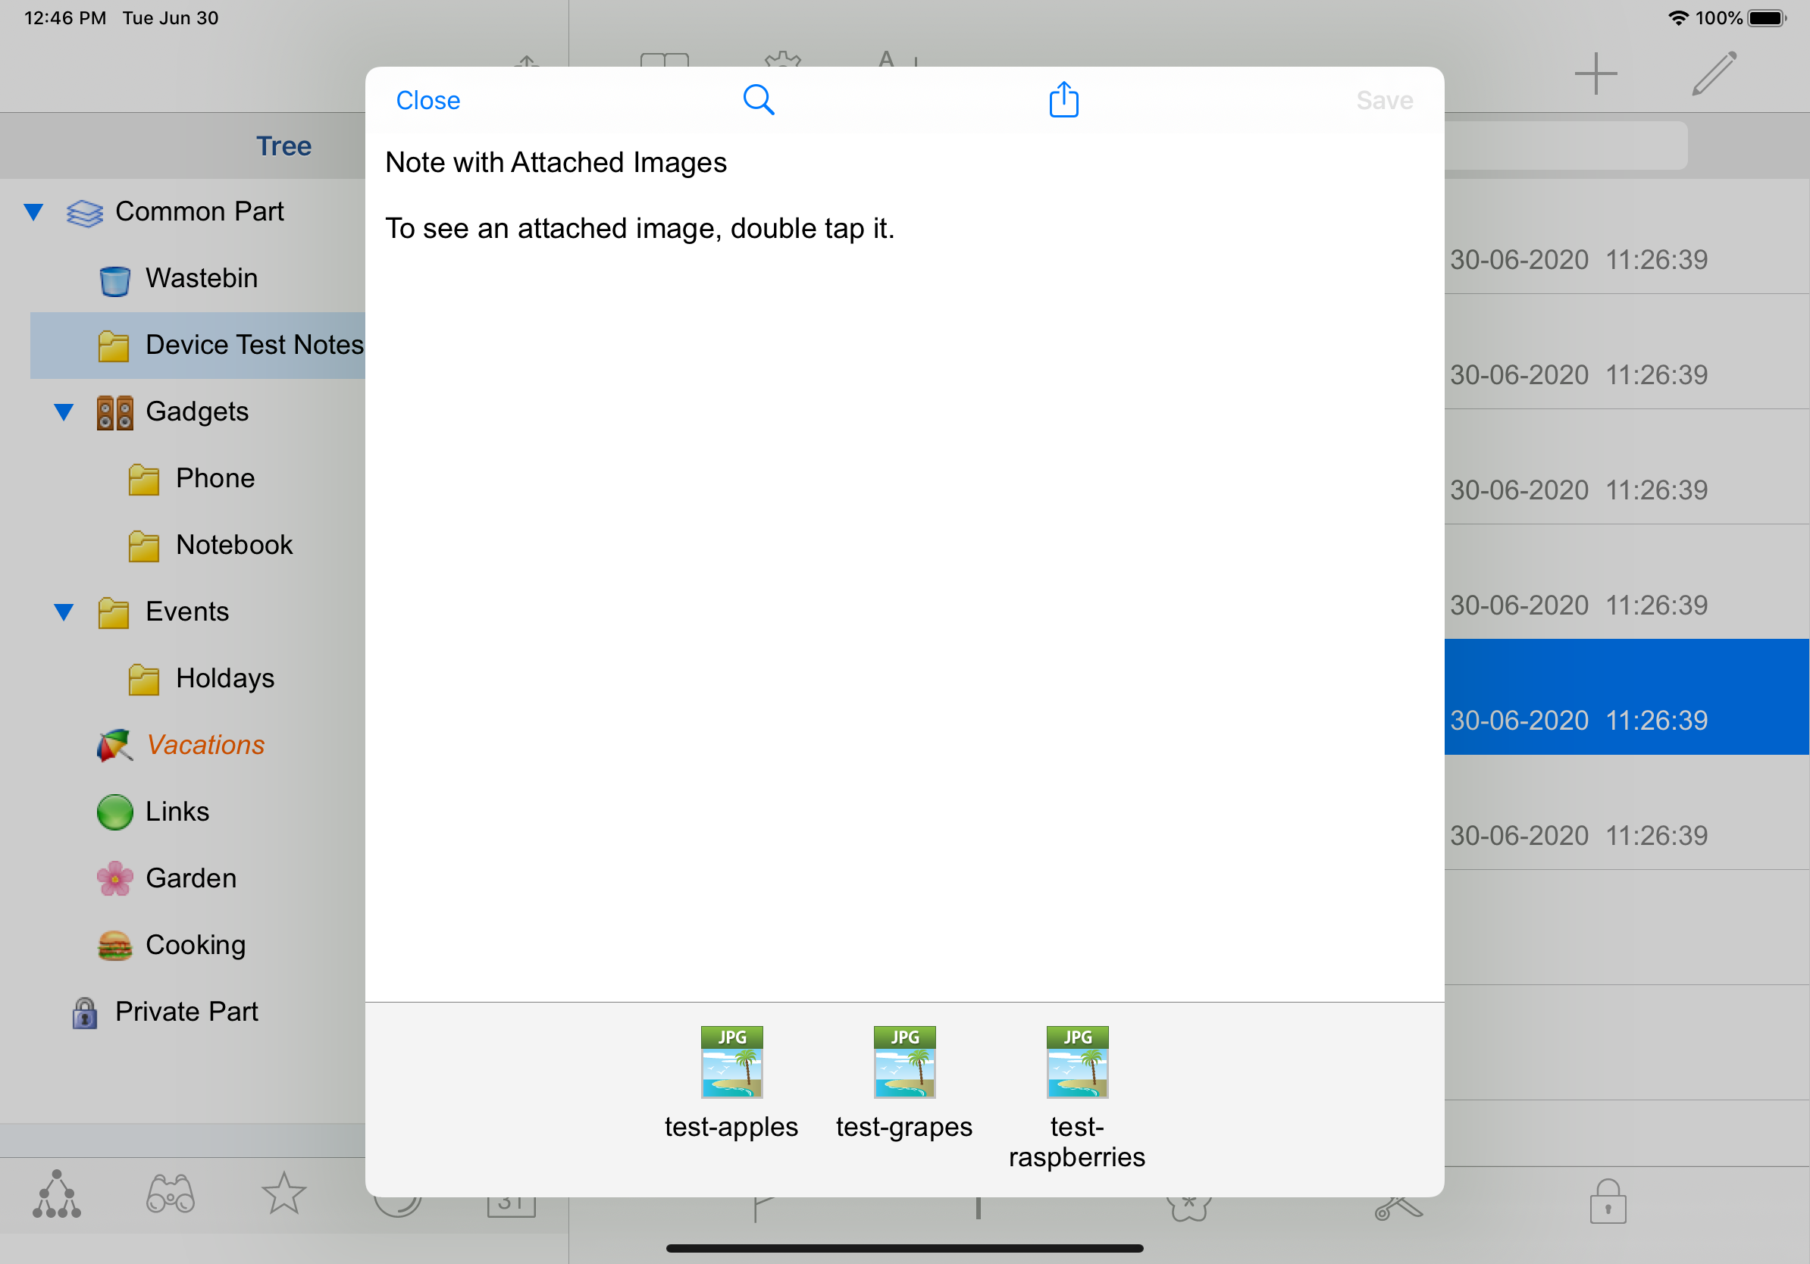Tap the search magnifier in note dialog
The height and width of the screenshot is (1264, 1810).
pos(759,100)
